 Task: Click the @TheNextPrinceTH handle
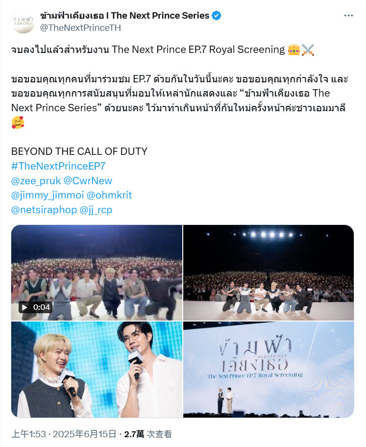[x=80, y=28]
